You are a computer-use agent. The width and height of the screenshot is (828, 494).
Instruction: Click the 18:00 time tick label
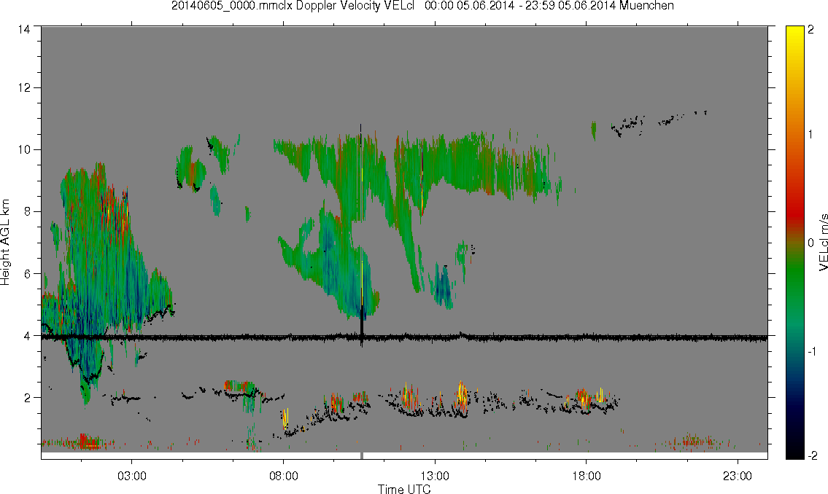pyautogui.click(x=586, y=476)
